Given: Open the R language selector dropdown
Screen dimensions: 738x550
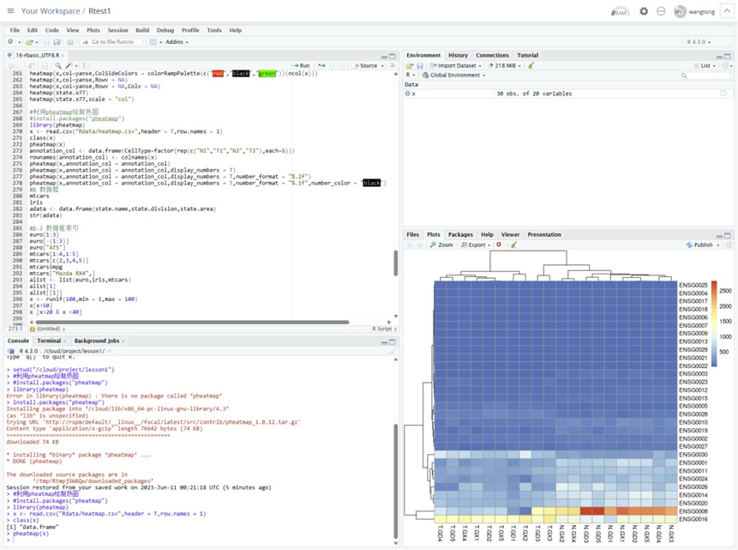Looking at the screenshot, I should [x=411, y=75].
